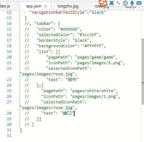Viewport: 144px width, 142px height.
Task: Click the "#dddddd" color value
Action: tap(69, 29)
